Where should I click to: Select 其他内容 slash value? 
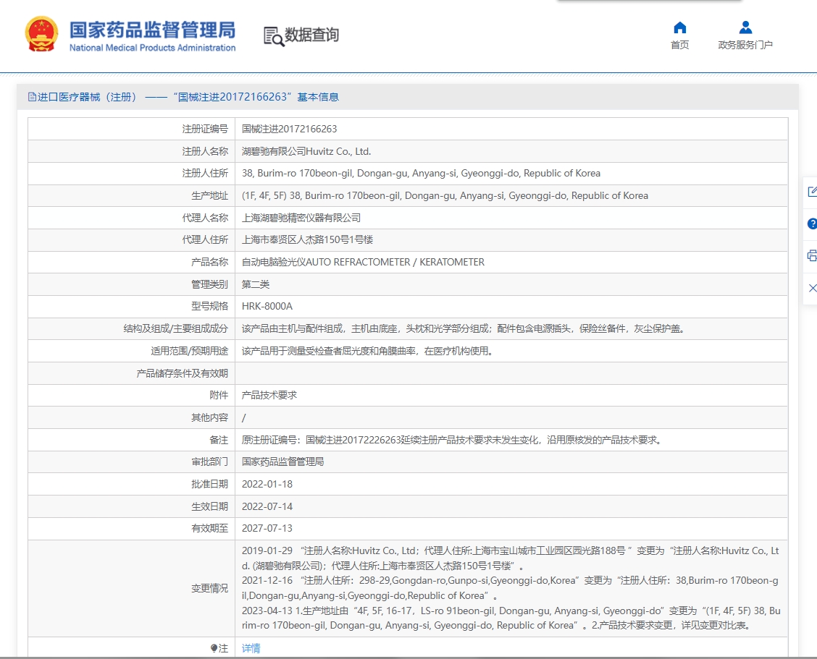tap(244, 418)
